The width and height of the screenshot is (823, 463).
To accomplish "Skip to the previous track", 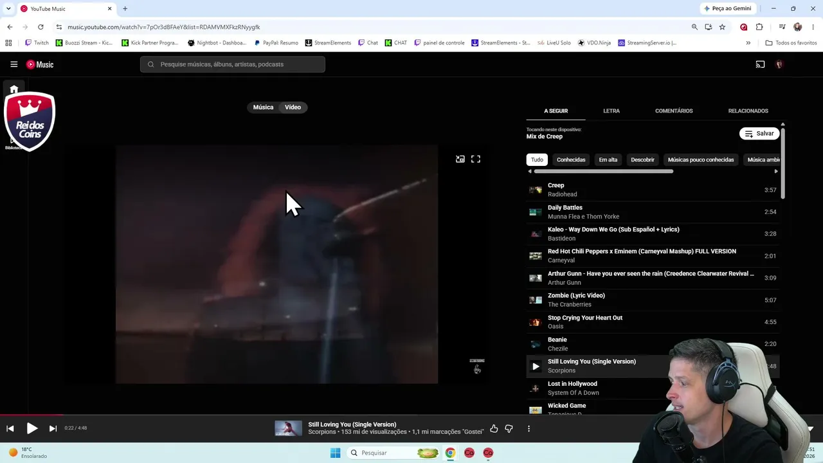I will point(10,428).
